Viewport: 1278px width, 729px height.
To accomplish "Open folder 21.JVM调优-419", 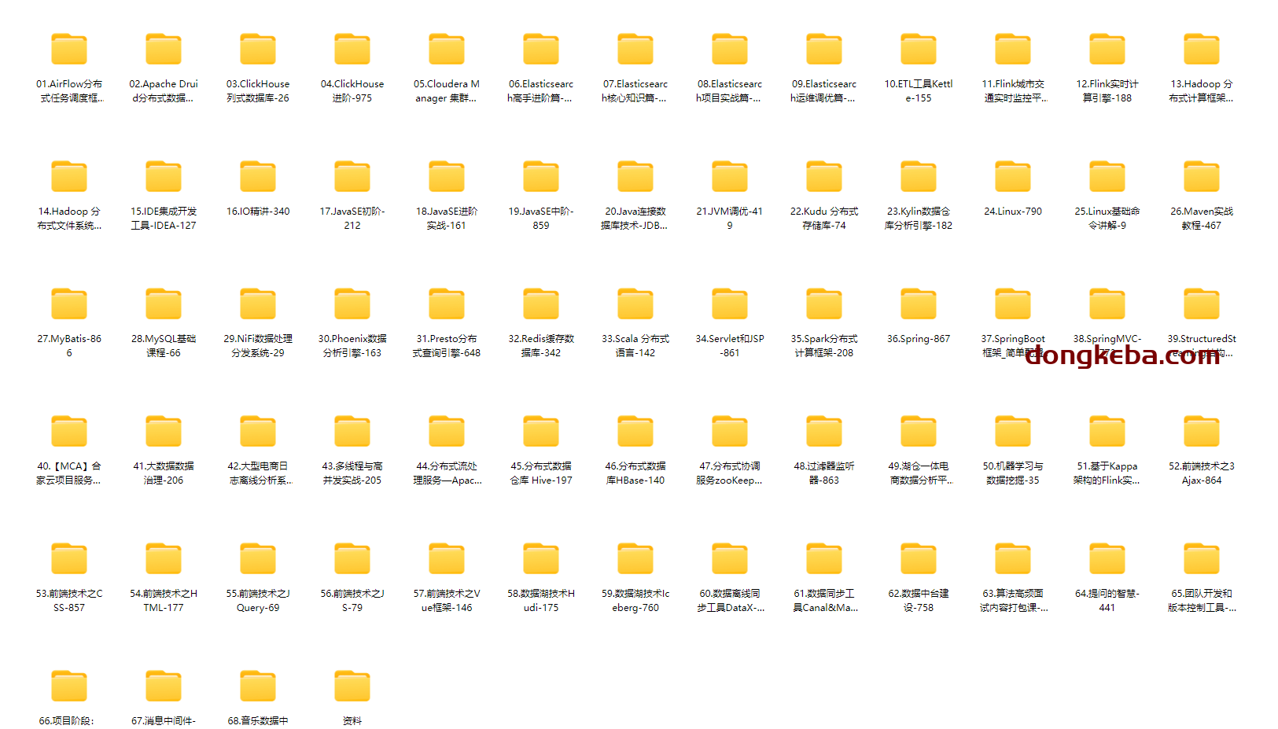I will click(x=730, y=176).
